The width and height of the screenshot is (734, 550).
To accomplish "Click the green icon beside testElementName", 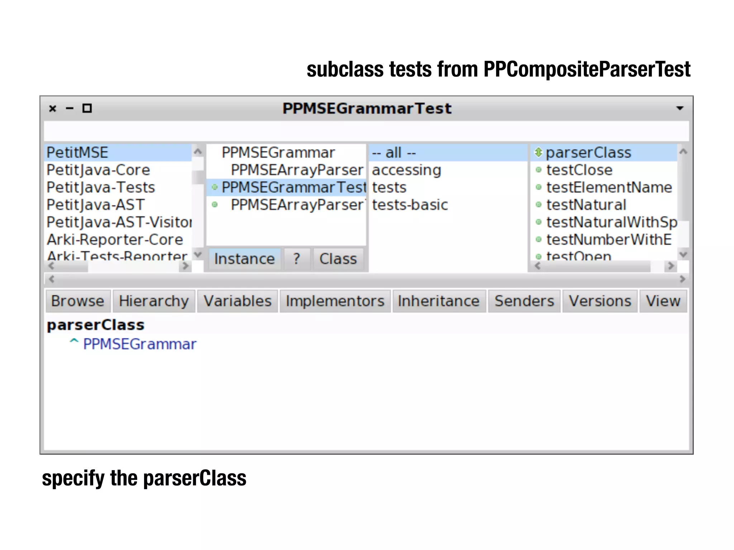I will point(538,187).
